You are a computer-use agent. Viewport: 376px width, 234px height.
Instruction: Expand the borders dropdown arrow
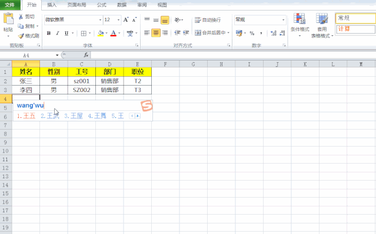point(89,33)
